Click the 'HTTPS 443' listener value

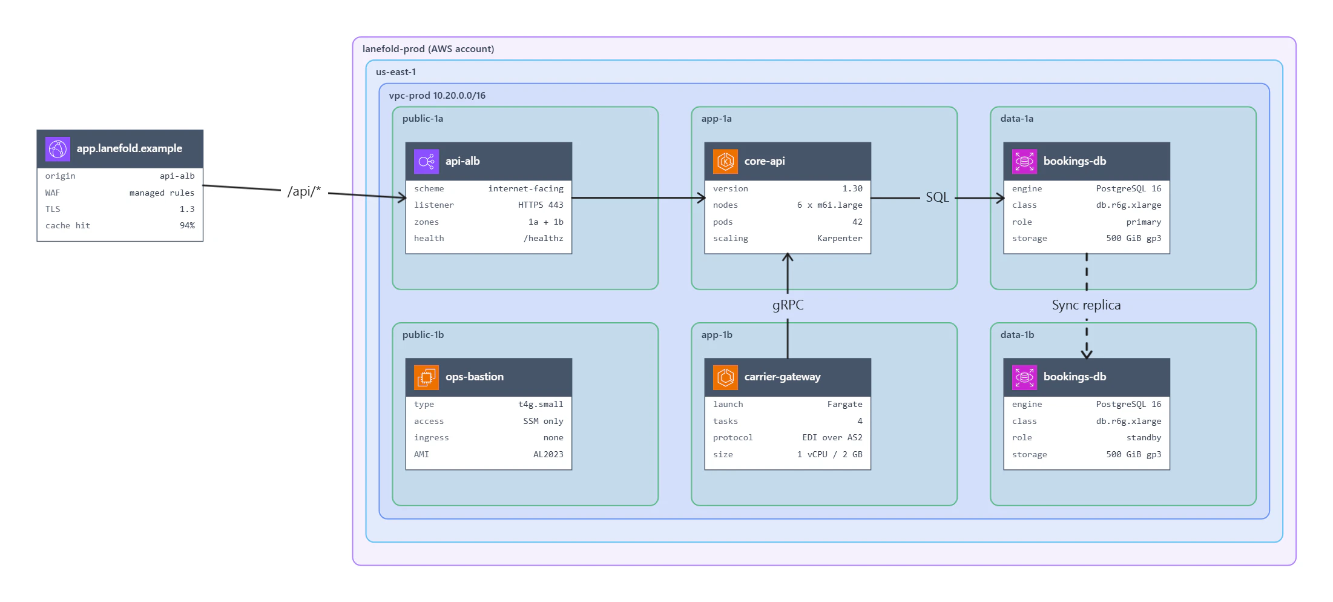(541, 205)
